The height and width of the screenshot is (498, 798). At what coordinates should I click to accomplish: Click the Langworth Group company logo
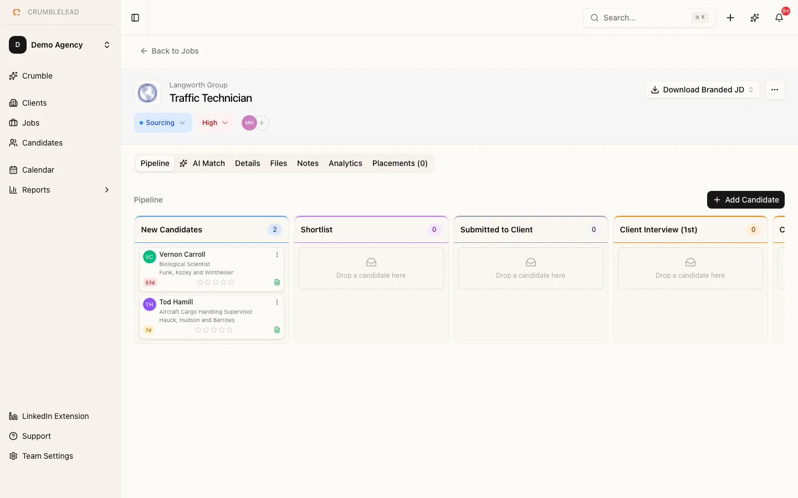147,93
